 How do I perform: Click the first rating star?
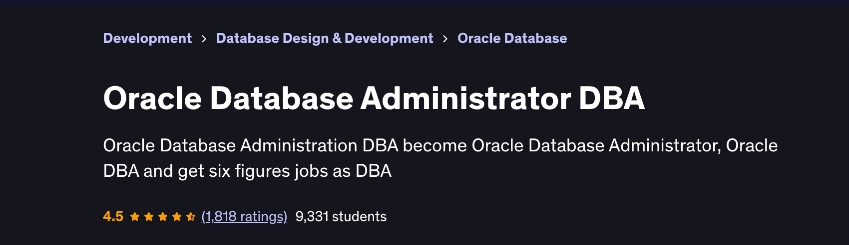(135, 217)
